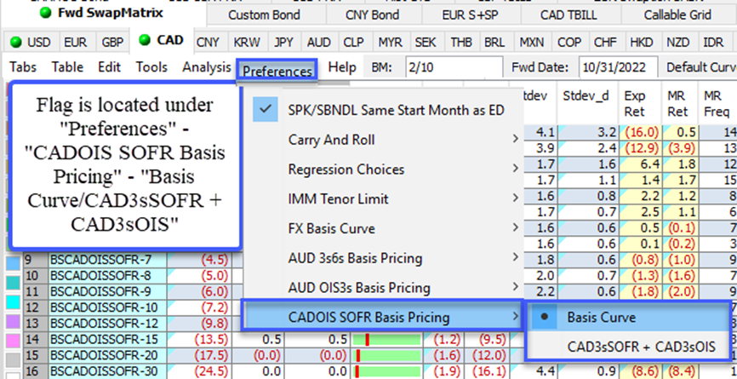Expand Carry And Roll submenu
Viewport: 737px width, 379px height.
[x=383, y=140]
